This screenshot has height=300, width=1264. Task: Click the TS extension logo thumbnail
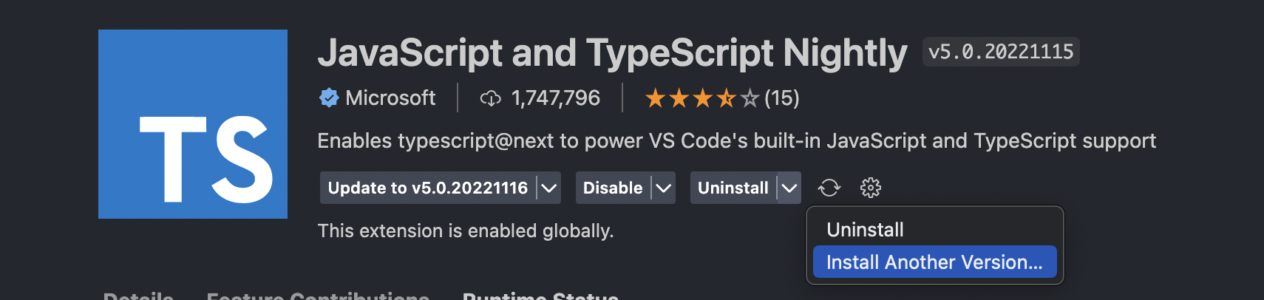193,124
